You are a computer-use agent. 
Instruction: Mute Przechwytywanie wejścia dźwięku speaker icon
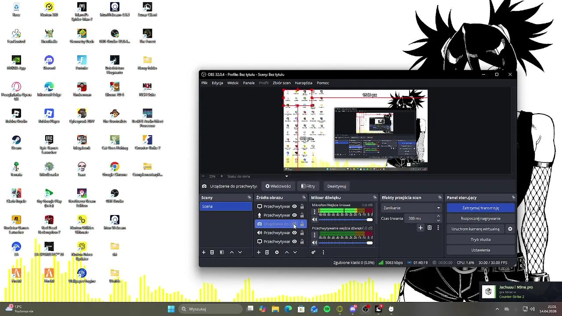pos(314,242)
